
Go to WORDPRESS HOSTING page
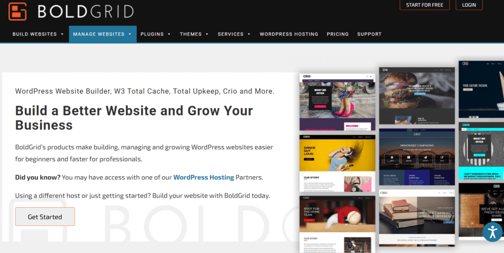(x=288, y=34)
